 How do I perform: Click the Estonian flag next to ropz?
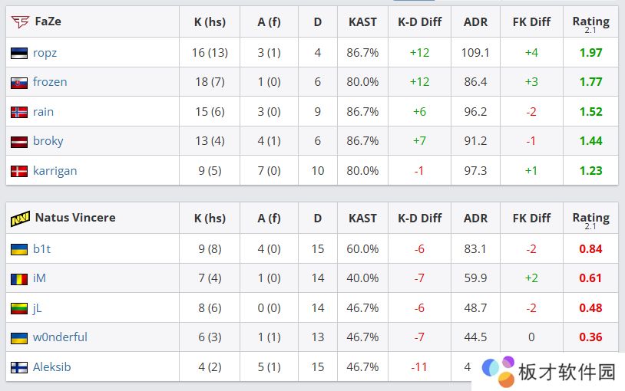click(x=19, y=53)
